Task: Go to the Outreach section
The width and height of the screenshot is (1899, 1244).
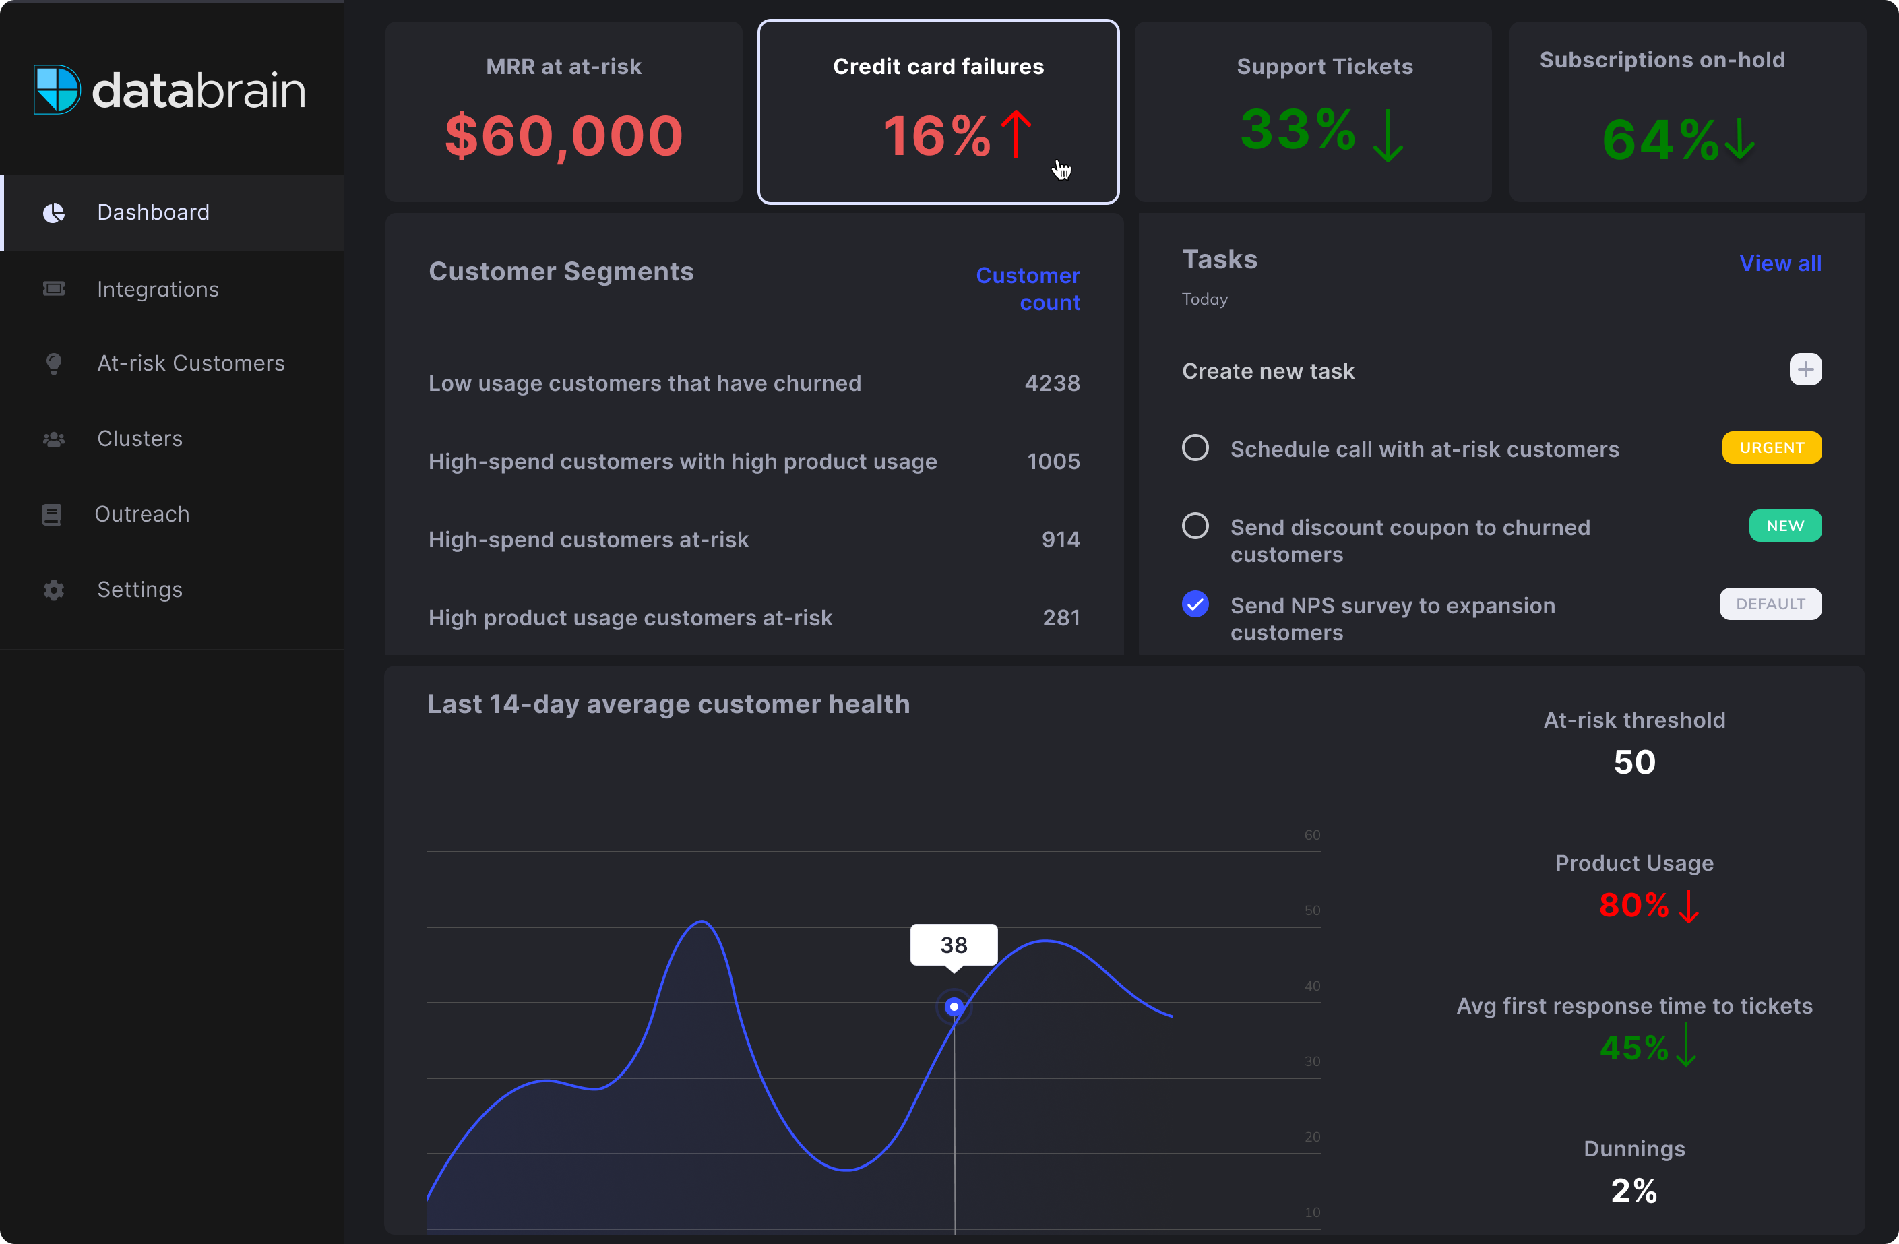Action: click(x=142, y=515)
